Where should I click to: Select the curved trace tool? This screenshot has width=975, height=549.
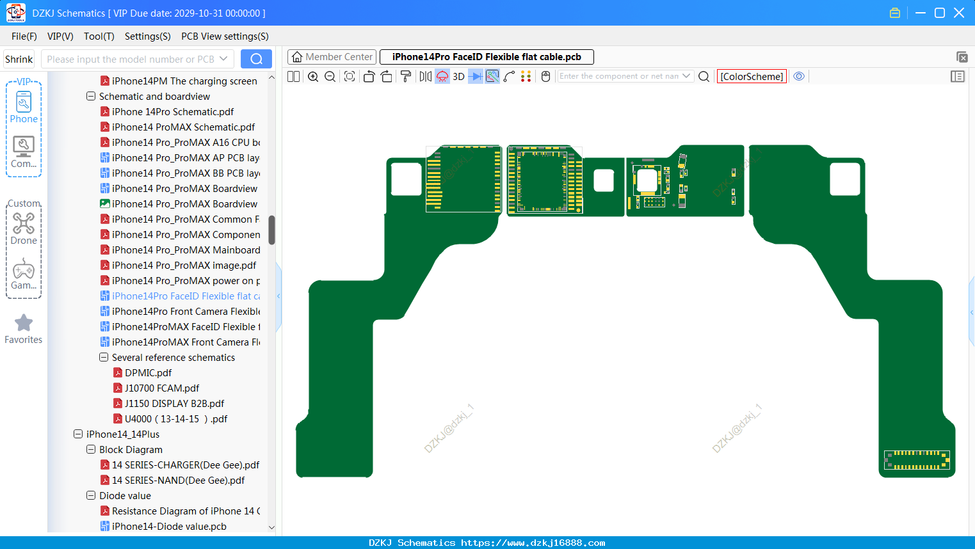click(x=510, y=76)
